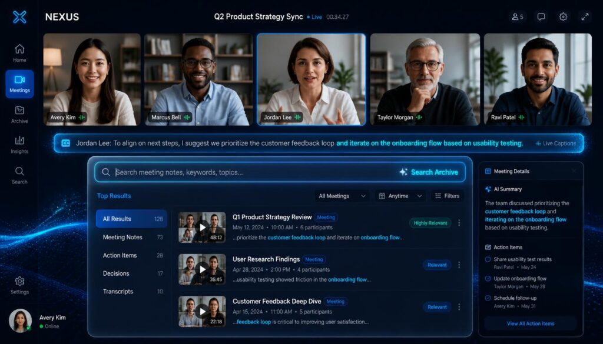The height and width of the screenshot is (344, 603).
Task: Play the User Research Findings recording
Action: point(202,269)
